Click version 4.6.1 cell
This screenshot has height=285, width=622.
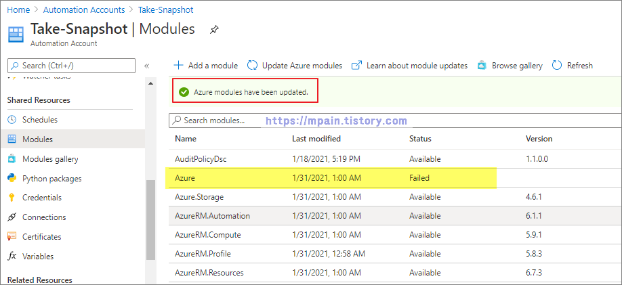pyautogui.click(x=533, y=197)
